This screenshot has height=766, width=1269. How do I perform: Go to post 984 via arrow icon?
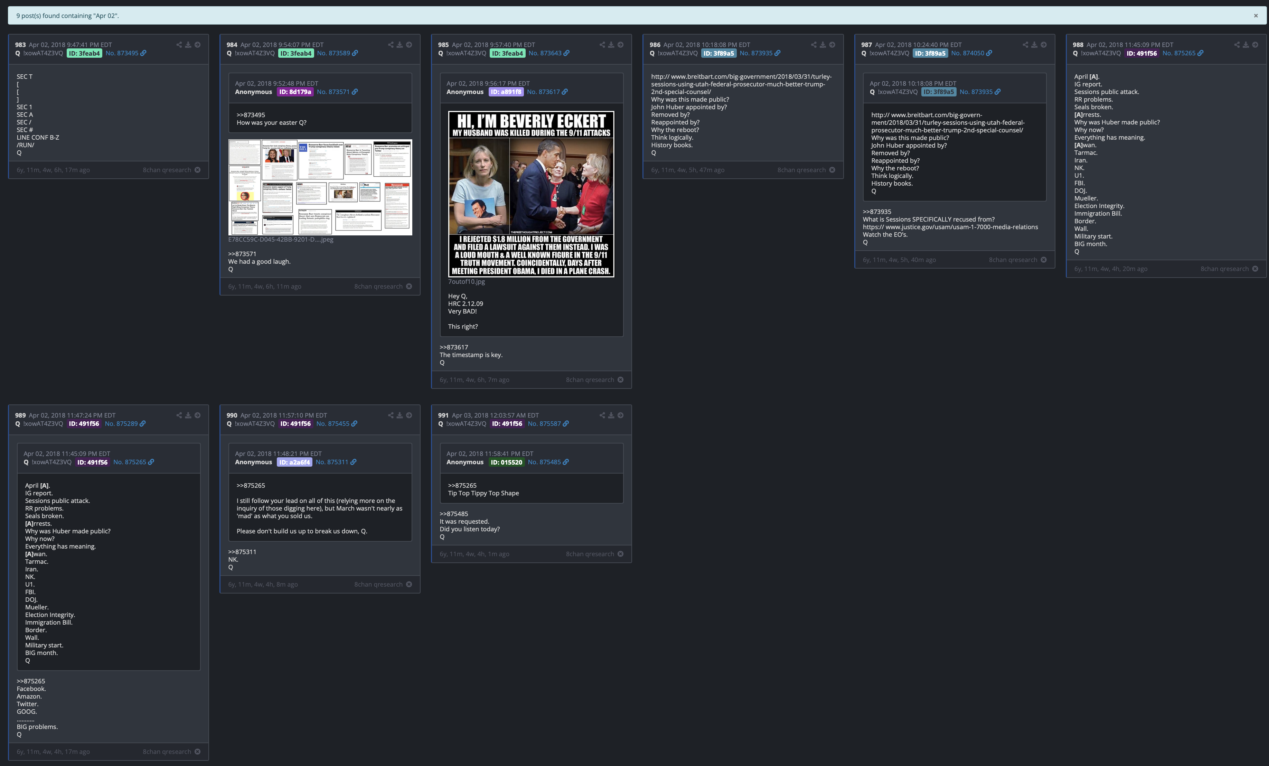click(409, 45)
